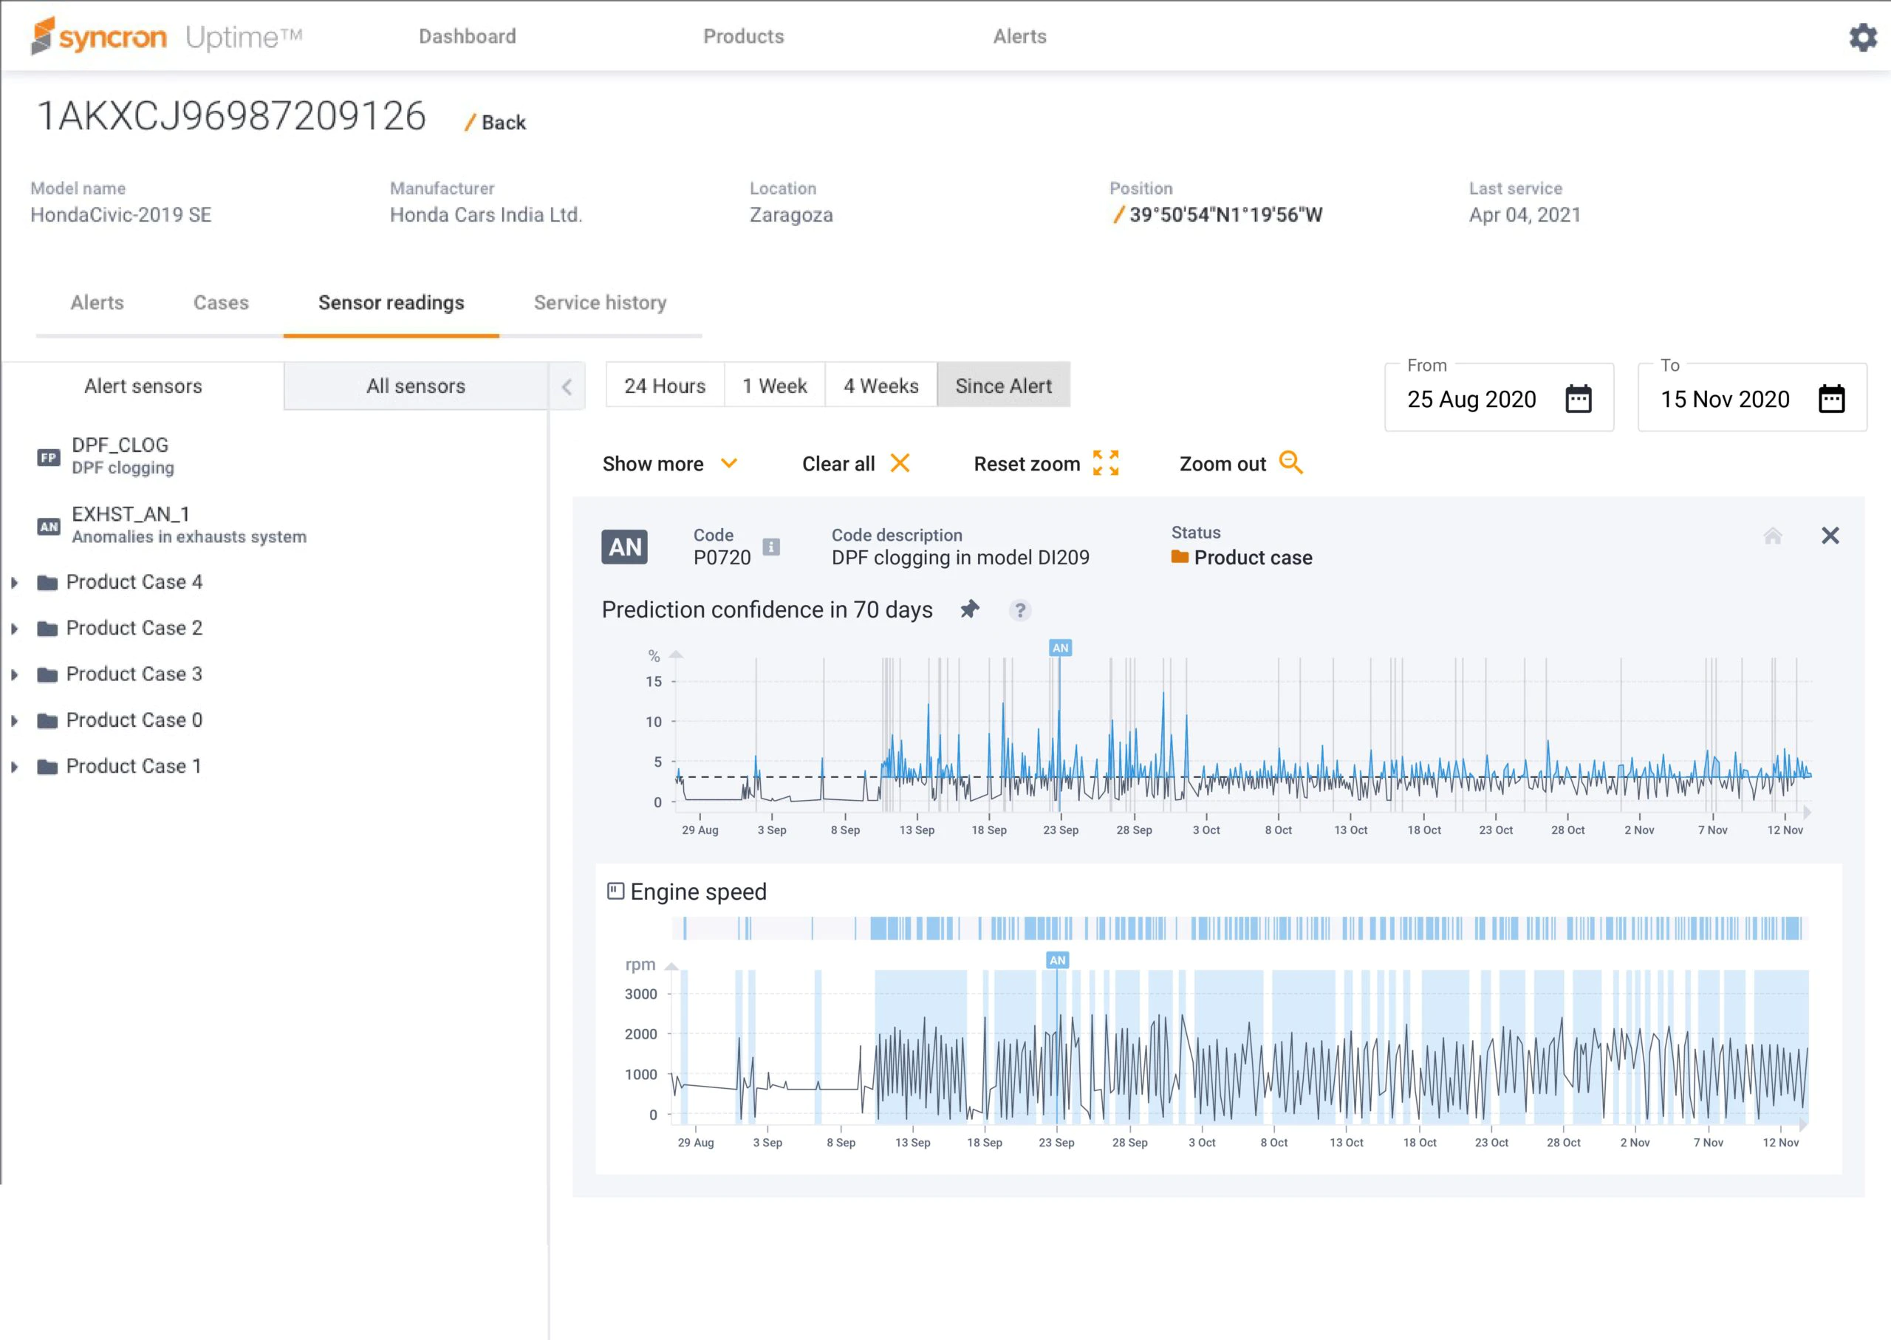Select the Since Alert time range
The image size is (1891, 1340).
(x=1003, y=386)
